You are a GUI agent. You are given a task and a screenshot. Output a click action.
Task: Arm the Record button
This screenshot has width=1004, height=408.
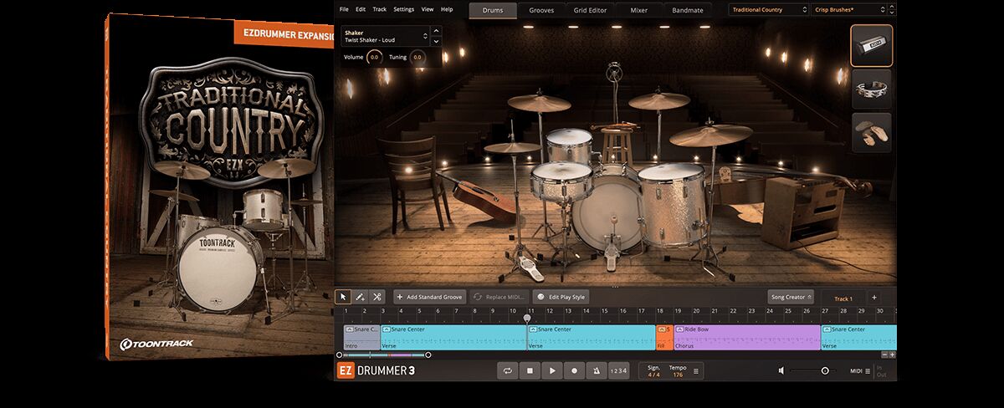point(574,370)
